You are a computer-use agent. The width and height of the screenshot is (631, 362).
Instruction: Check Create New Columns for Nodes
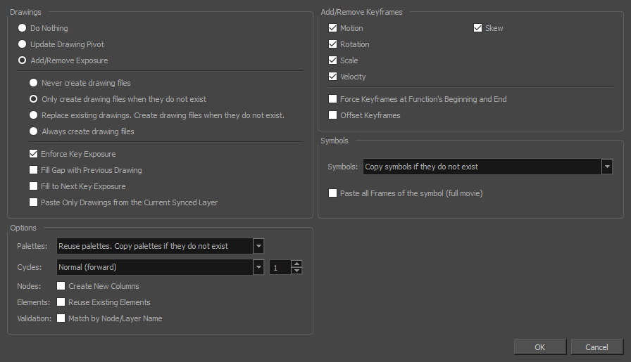61,286
